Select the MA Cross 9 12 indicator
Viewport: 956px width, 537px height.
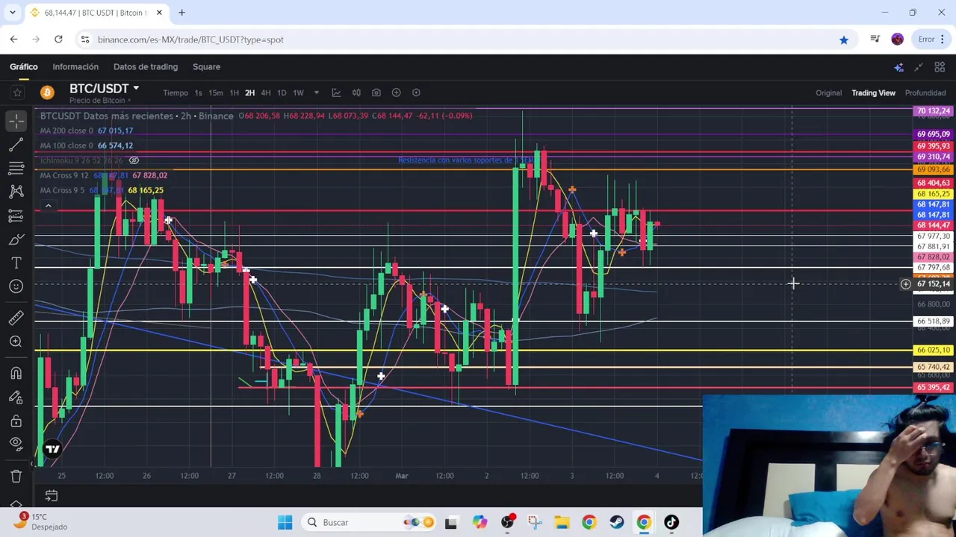(x=64, y=175)
